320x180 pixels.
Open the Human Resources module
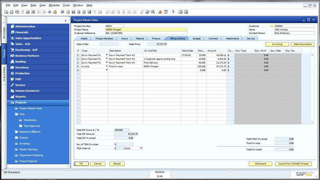[x=38, y=91]
